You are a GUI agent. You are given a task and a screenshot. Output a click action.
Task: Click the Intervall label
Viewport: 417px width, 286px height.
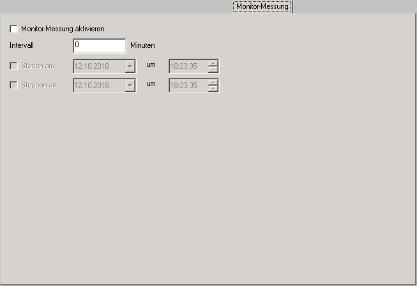22,46
